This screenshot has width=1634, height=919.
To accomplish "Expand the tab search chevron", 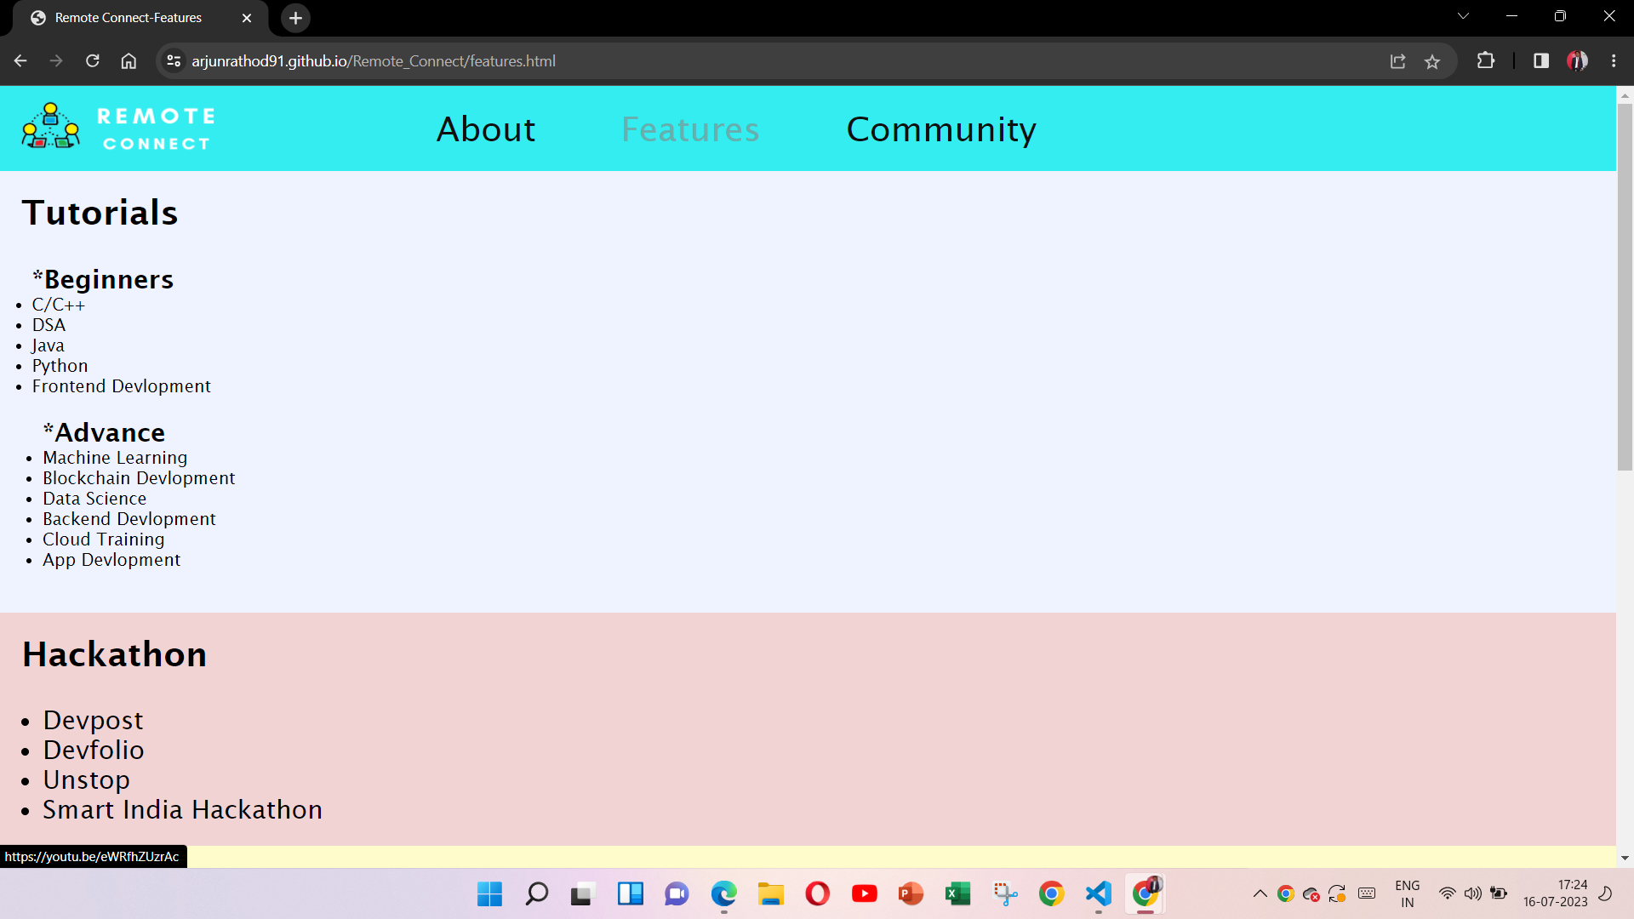I will [1463, 16].
